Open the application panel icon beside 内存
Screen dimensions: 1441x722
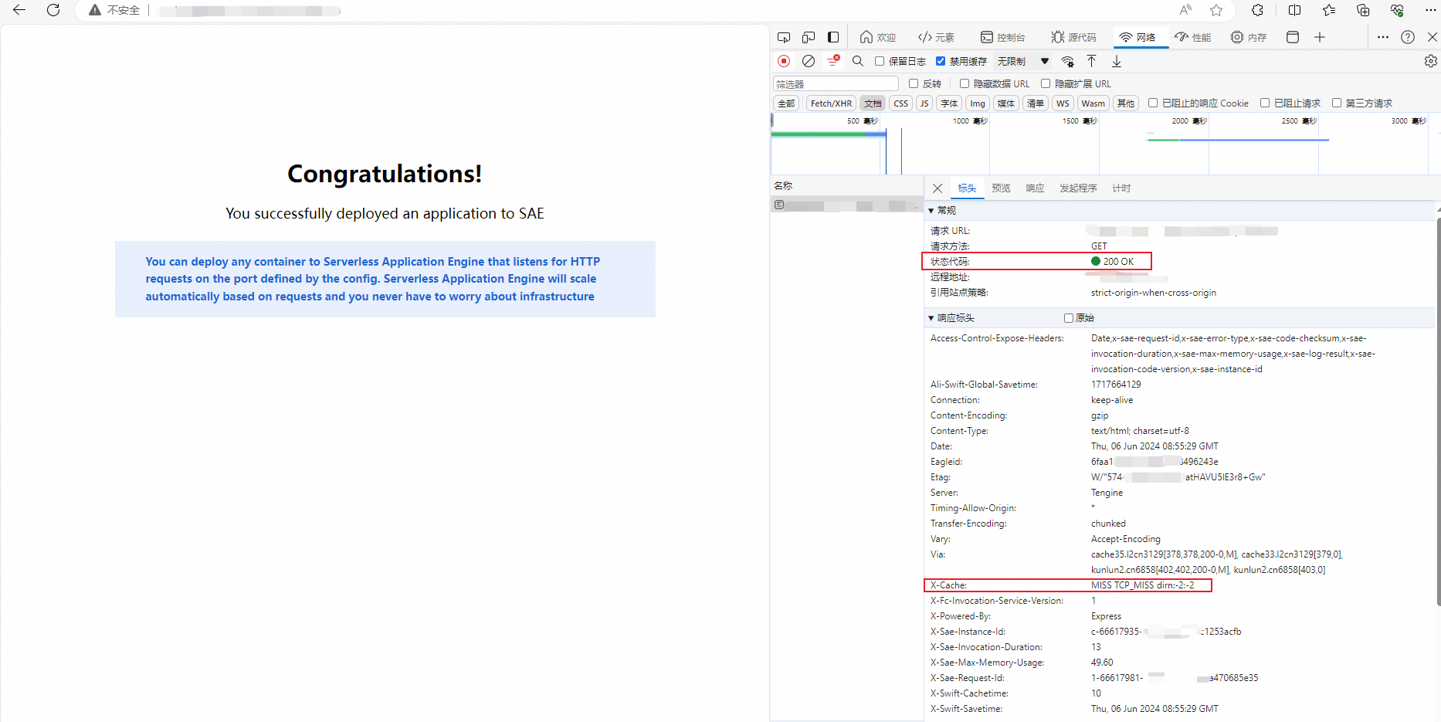coord(1293,37)
